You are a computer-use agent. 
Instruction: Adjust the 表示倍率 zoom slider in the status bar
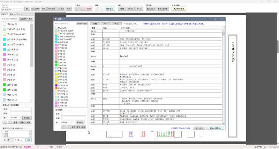[38, 147]
